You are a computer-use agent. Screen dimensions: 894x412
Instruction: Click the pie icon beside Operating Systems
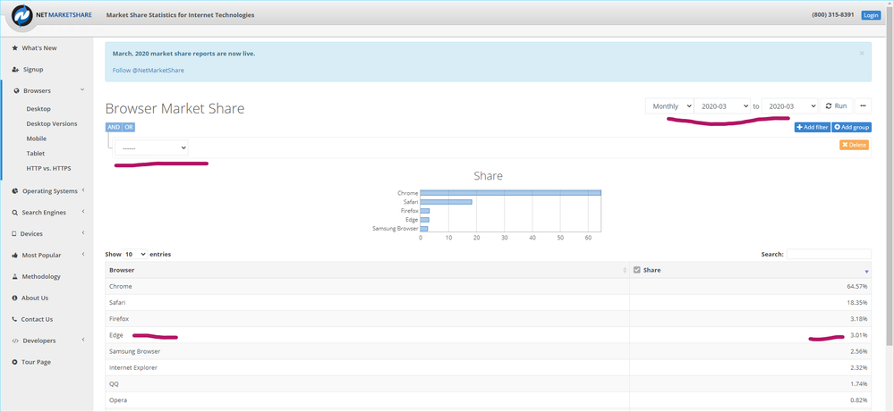[x=15, y=191]
